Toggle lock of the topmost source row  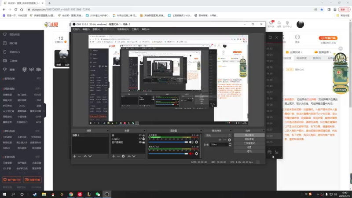(x=143, y=136)
